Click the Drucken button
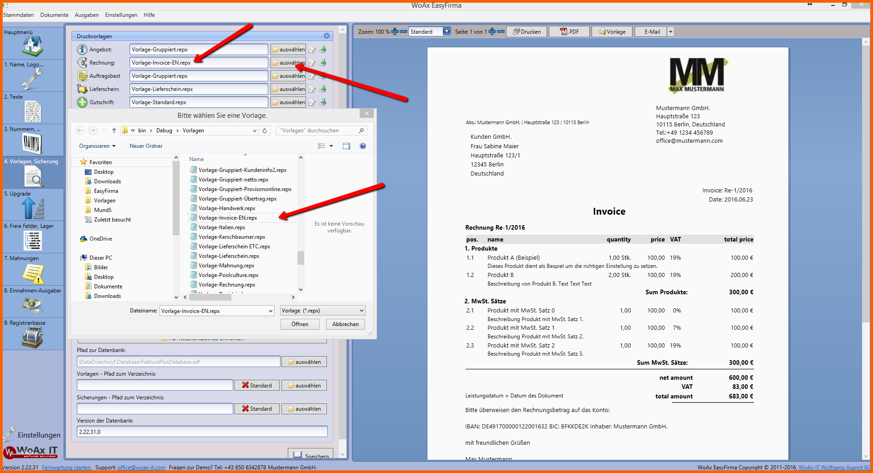This screenshot has height=473, width=873. coord(527,32)
